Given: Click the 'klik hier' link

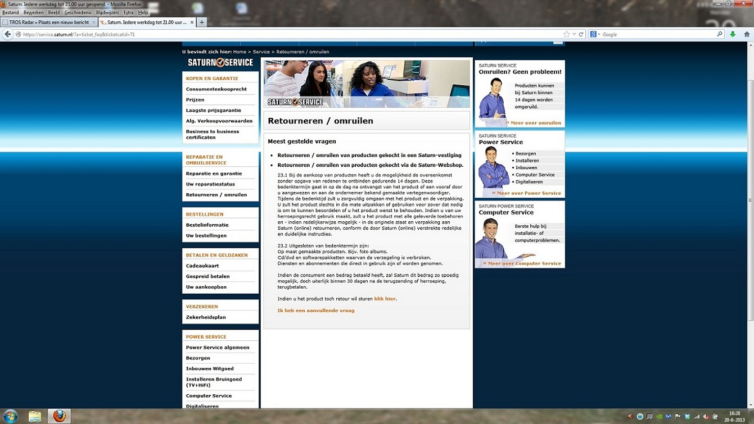Looking at the screenshot, I should tap(385, 299).
